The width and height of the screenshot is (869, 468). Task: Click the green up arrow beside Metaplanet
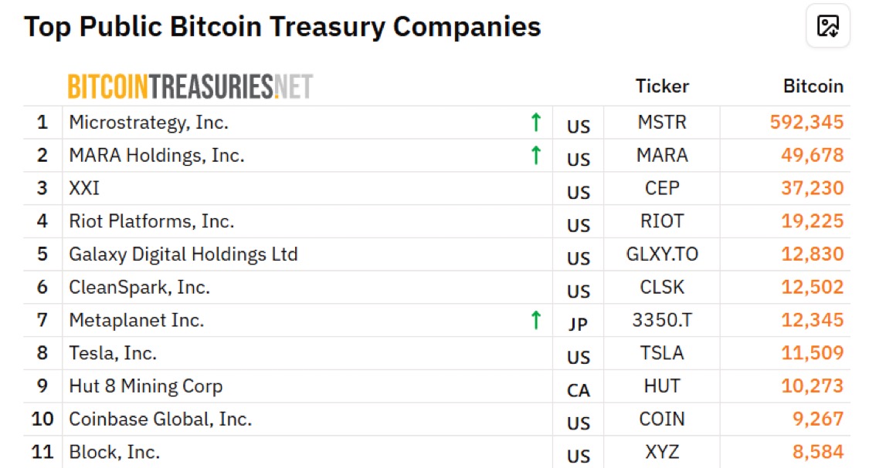coord(536,320)
